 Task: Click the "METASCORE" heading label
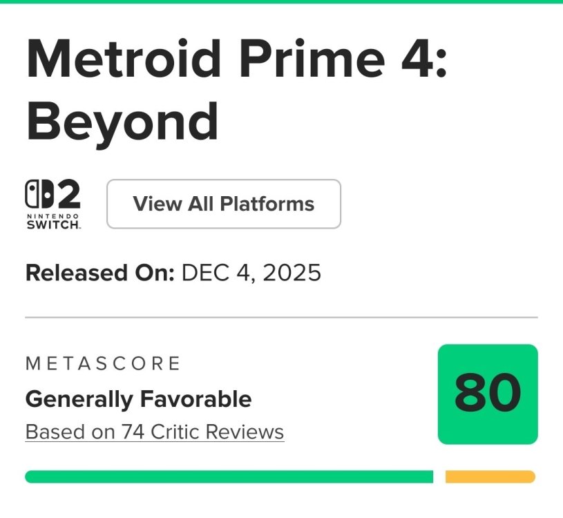(x=103, y=363)
